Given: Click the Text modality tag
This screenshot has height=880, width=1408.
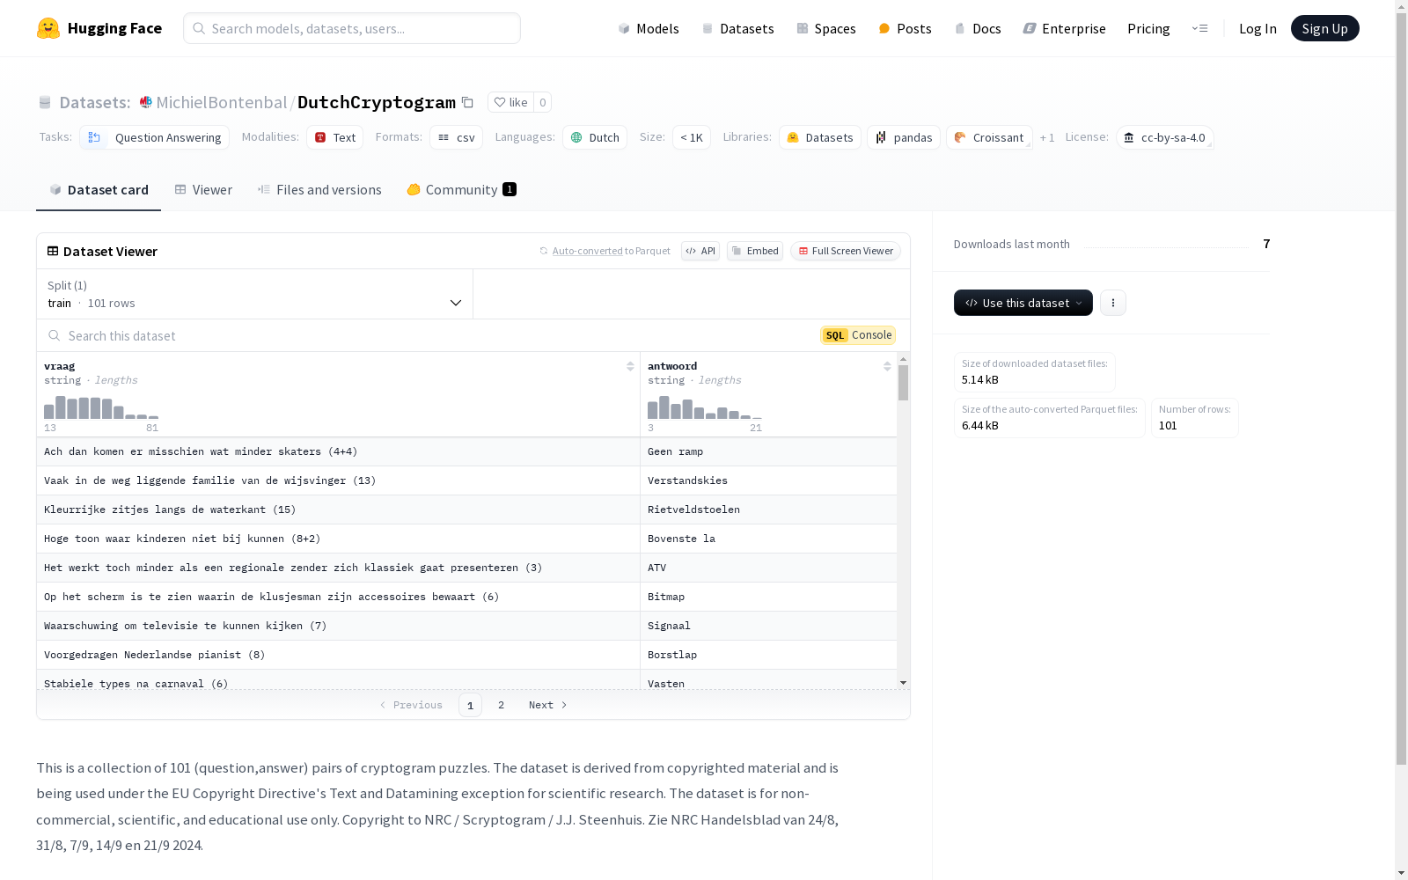Looking at the screenshot, I should (x=335, y=137).
